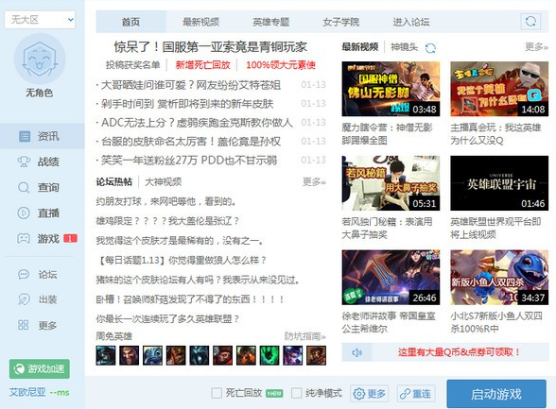The width and height of the screenshot is (556, 409).
Task: Open the 游戏 gamepad icon
Action: click(24, 238)
